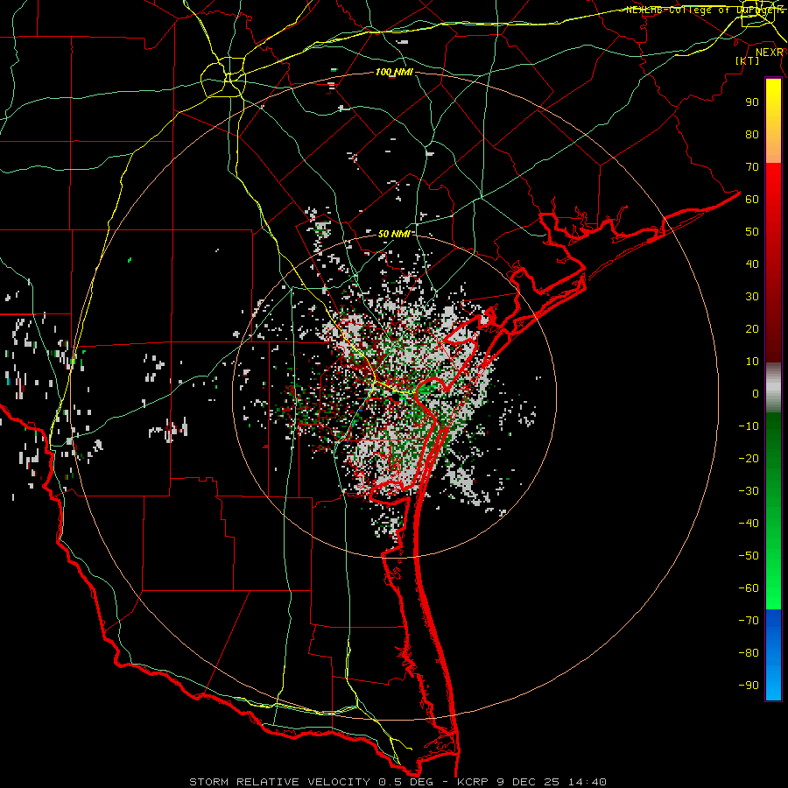Click "0.5 DEG" elevation text in caption
788x788 pixels.
pyautogui.click(x=405, y=782)
